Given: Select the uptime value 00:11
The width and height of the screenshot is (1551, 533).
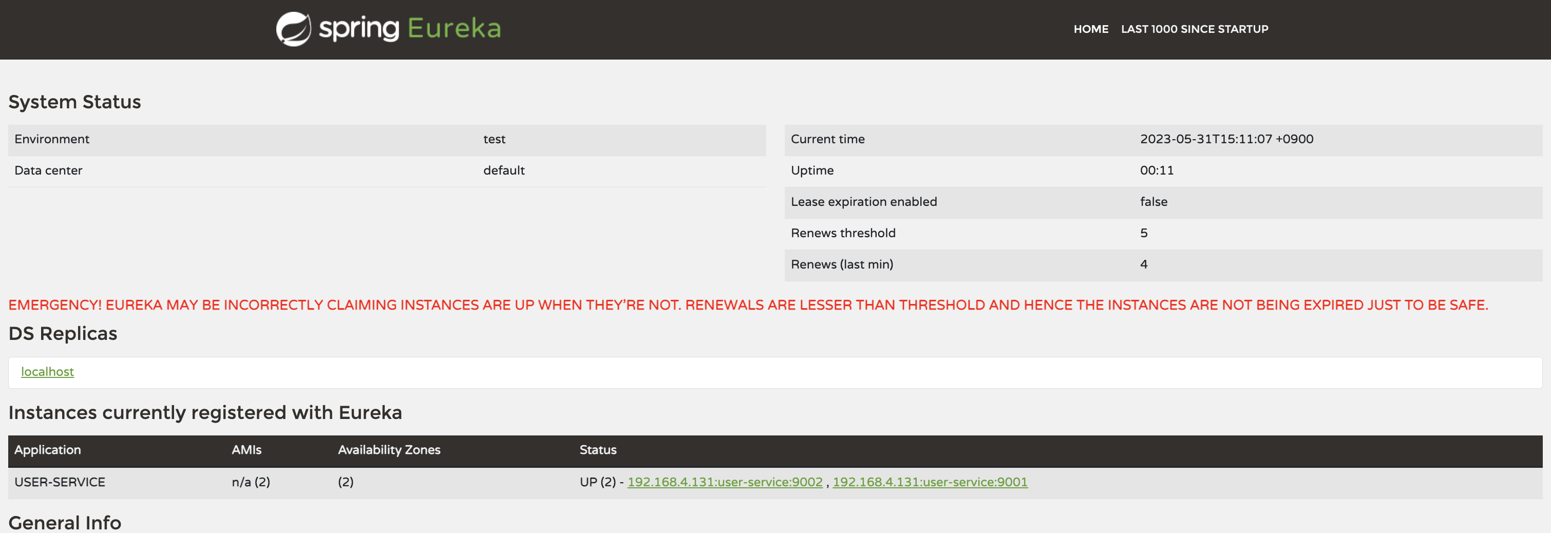Looking at the screenshot, I should pyautogui.click(x=1156, y=170).
